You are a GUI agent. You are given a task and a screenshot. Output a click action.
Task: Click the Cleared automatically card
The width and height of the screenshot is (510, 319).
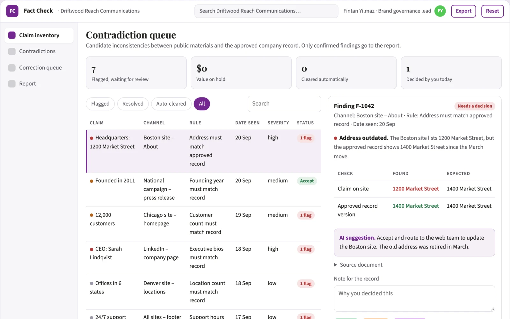(346, 73)
